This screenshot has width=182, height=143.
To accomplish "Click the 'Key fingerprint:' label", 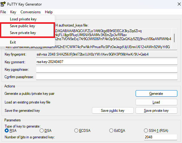I will click(15, 54).
